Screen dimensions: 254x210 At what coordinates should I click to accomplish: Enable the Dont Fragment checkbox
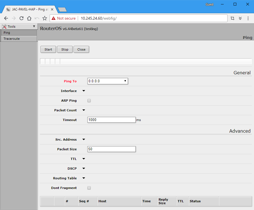(89, 188)
